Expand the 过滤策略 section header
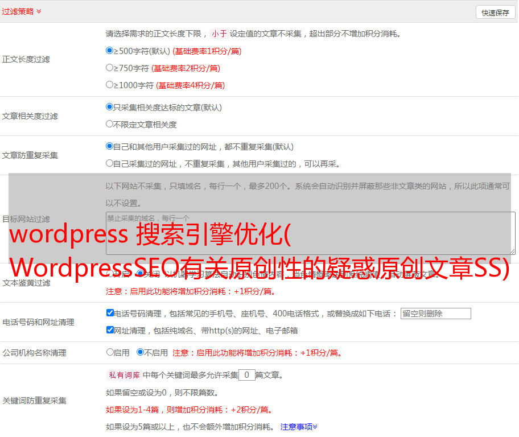This screenshot has height=437, width=519. coord(22,11)
